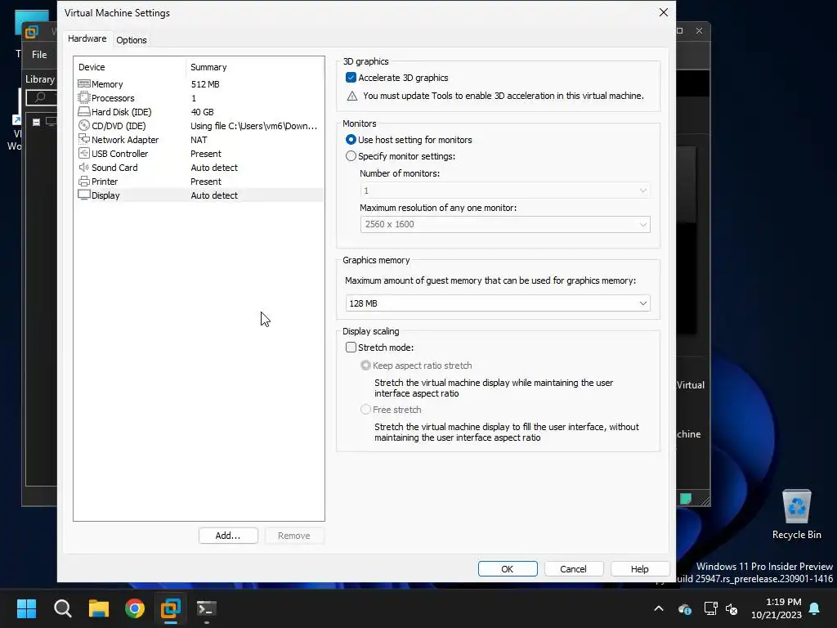837x628 pixels.
Task: Click the 40 GB hard disk summary
Action: [x=203, y=111]
